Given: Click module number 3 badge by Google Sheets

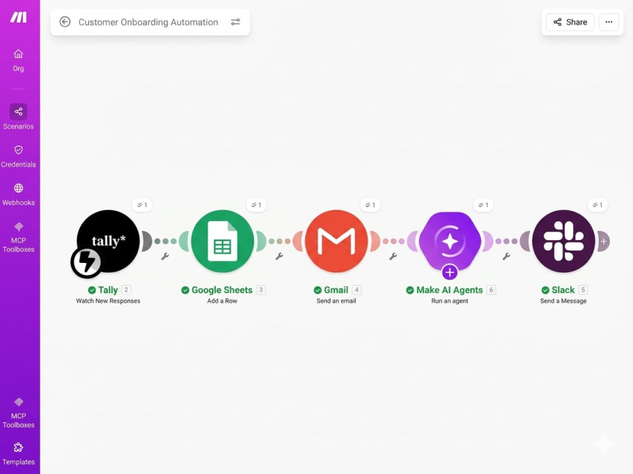Looking at the screenshot, I should [x=261, y=290].
